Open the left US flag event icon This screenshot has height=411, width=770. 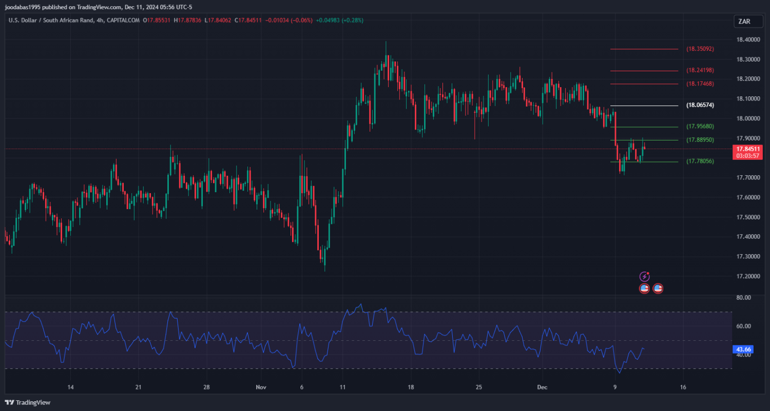coord(645,289)
